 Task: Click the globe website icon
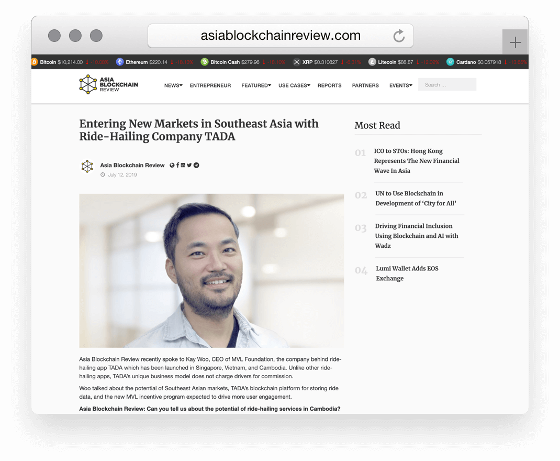pyautogui.click(x=172, y=166)
